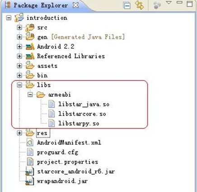Click the src source folder icon
This screenshot has height=192, width=197.
[30, 28]
